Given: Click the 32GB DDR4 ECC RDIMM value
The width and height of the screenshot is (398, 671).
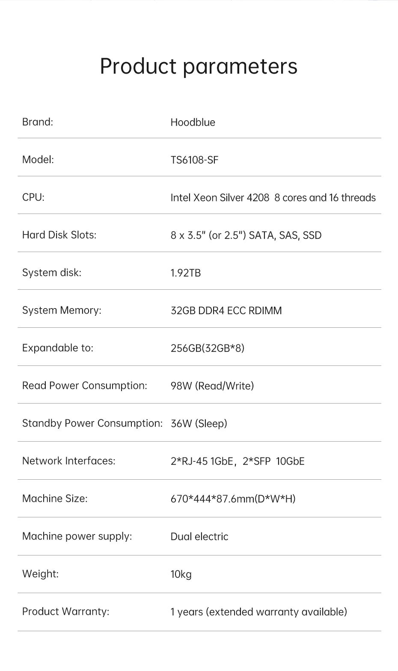Looking at the screenshot, I should [226, 311].
